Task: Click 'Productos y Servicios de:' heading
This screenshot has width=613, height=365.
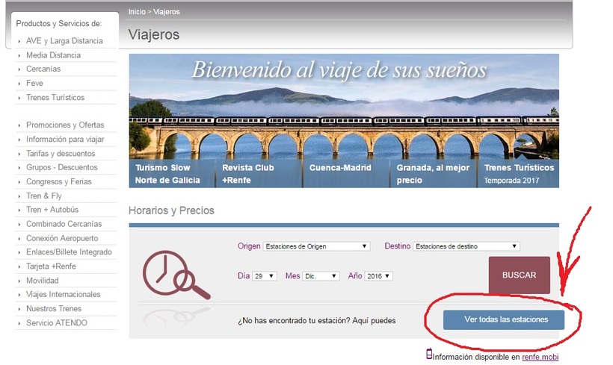Action: tap(58, 23)
